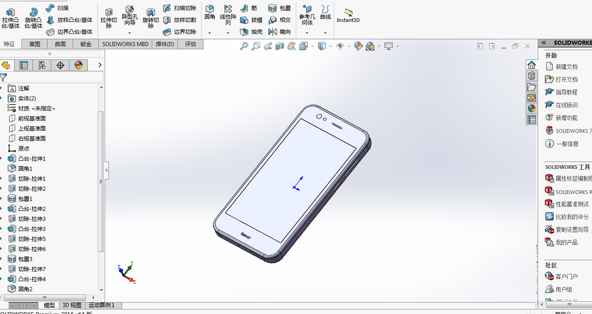Open the 曲线 curves tool
The width and height of the screenshot is (592, 314).
click(x=325, y=12)
